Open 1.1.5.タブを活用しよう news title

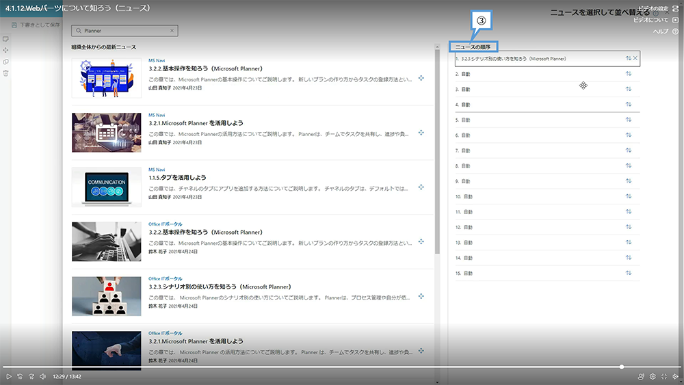[x=177, y=178]
